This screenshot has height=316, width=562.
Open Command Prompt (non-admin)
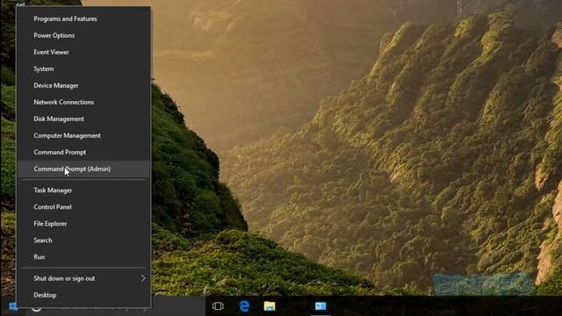83,152
